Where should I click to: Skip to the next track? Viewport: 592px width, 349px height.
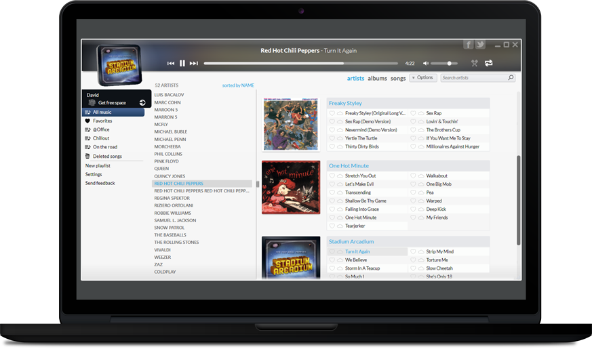194,64
